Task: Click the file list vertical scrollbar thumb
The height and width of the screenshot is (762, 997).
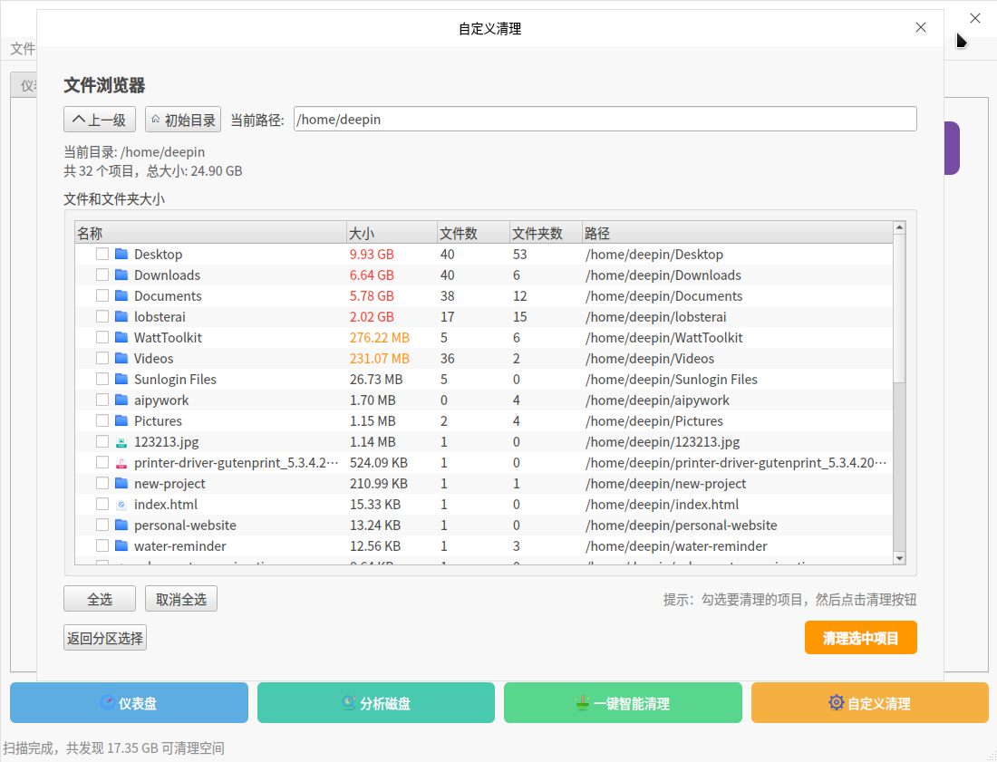Action: coord(899,308)
